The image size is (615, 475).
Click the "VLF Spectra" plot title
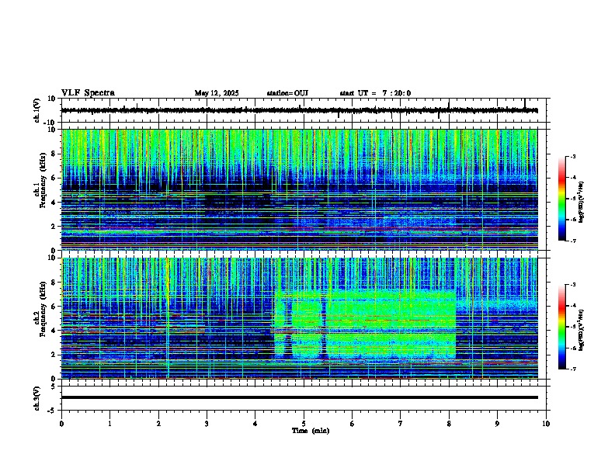tap(88, 92)
